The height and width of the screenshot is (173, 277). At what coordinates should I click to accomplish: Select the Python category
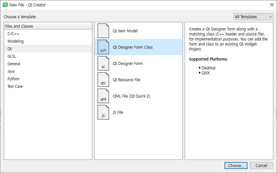point(48,79)
